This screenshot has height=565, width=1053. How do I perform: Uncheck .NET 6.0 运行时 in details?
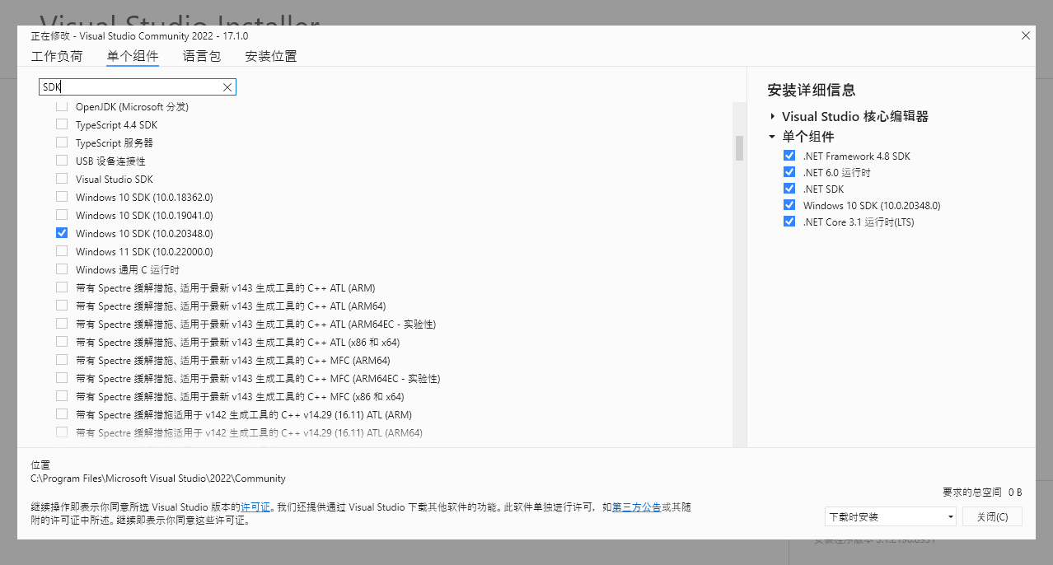pos(789,172)
